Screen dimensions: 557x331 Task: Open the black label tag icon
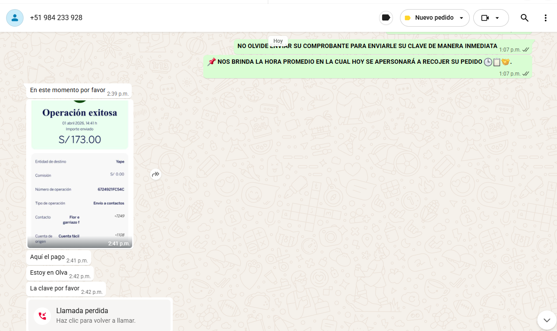[x=386, y=18]
